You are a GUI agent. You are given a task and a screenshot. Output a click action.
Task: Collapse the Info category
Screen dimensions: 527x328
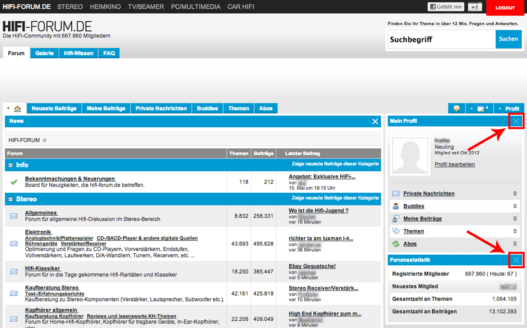tap(11, 165)
